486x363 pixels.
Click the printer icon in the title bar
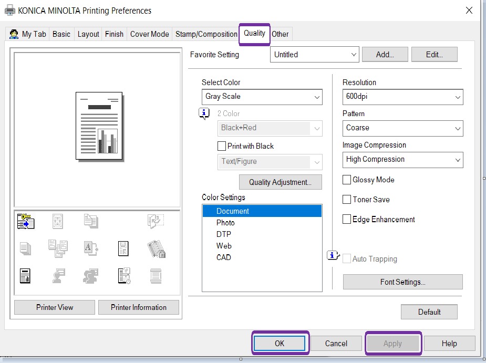click(9, 10)
